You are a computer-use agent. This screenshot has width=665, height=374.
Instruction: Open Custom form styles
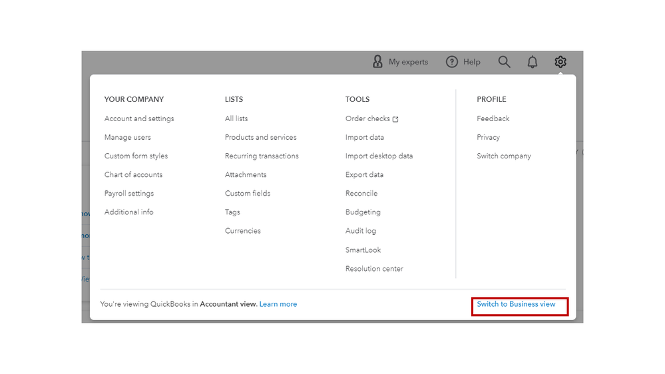(x=136, y=156)
